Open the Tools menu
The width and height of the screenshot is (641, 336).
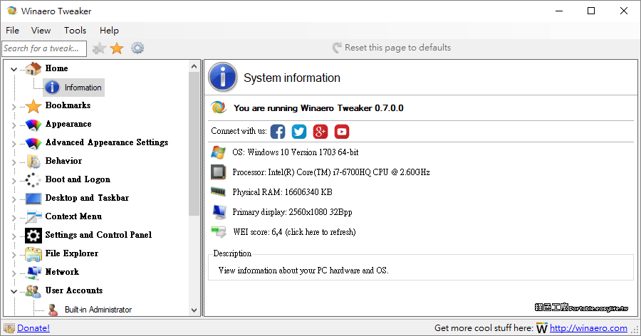[75, 30]
